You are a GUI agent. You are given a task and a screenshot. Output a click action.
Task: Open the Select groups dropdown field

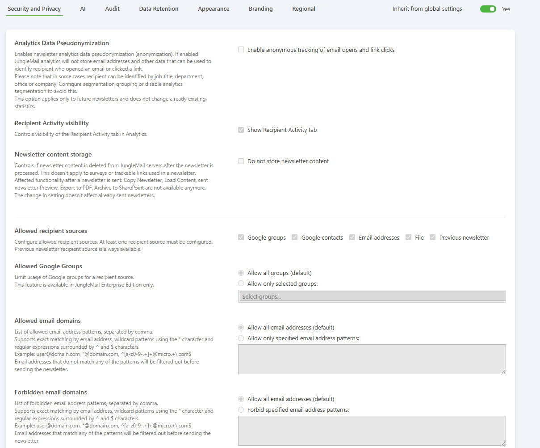pos(373,296)
